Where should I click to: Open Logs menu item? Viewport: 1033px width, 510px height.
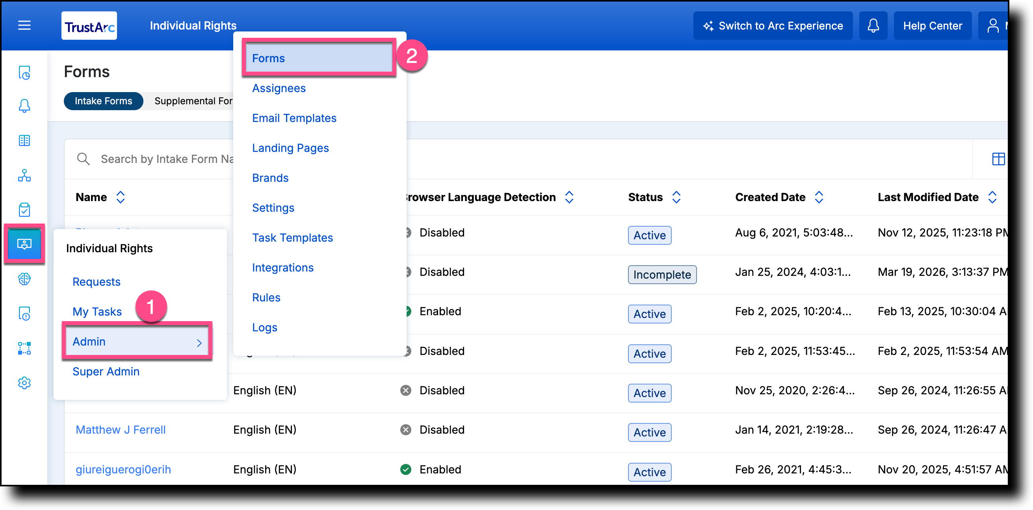(264, 328)
